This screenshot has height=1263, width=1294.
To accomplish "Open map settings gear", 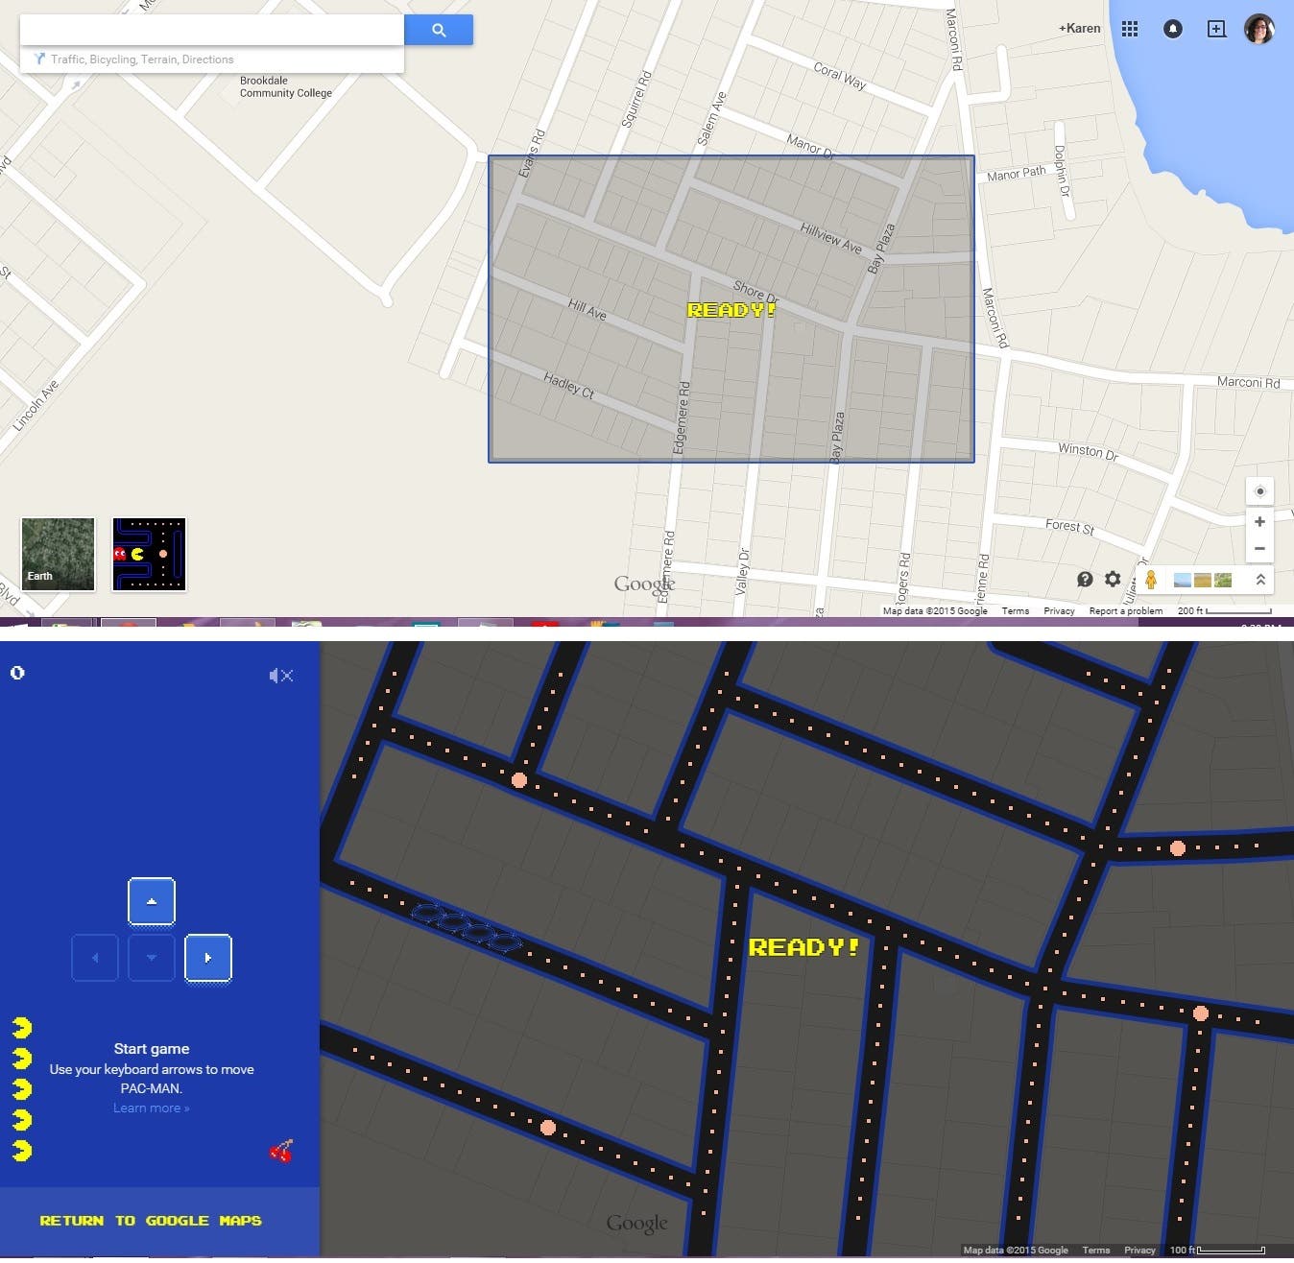I will 1113,579.
